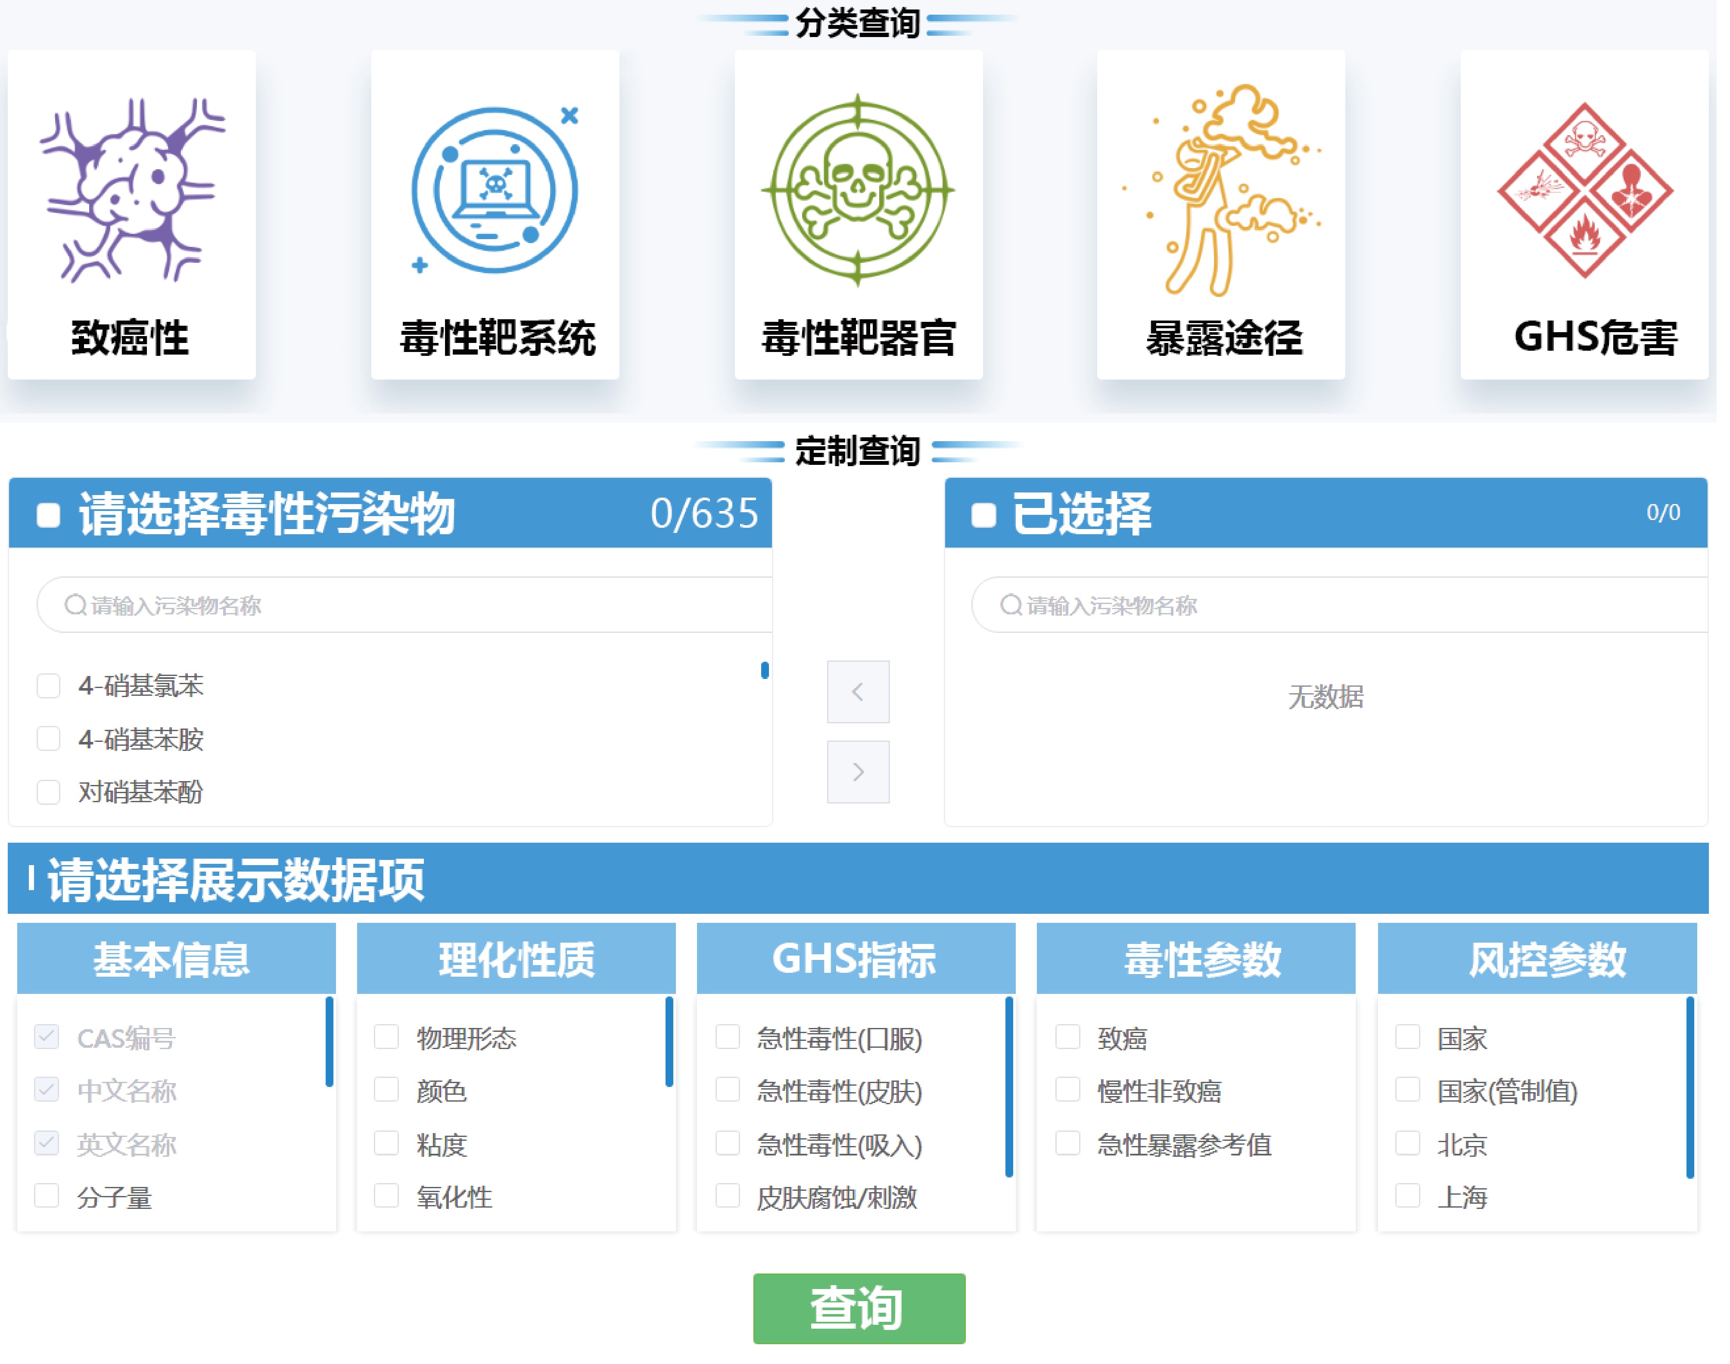Enable the 氧化性 data item

(x=386, y=1196)
